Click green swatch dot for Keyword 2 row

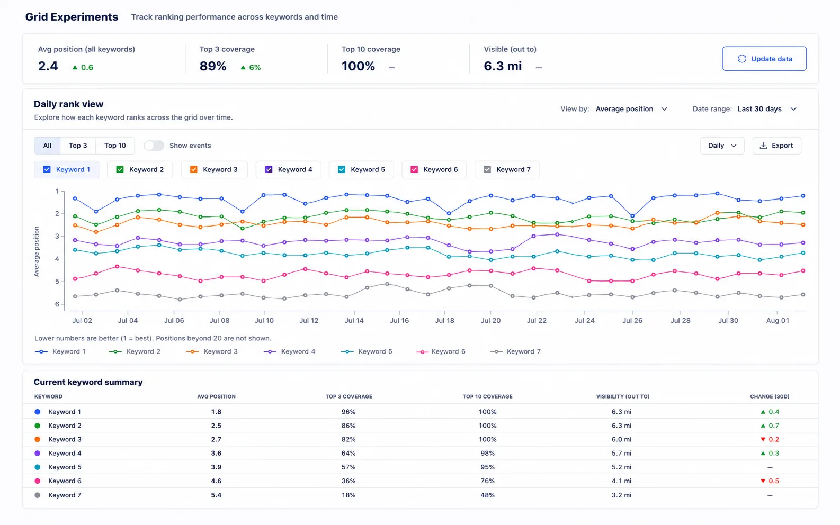point(37,426)
